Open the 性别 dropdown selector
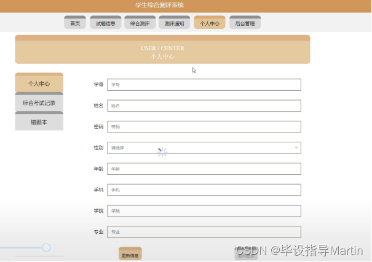 point(204,148)
